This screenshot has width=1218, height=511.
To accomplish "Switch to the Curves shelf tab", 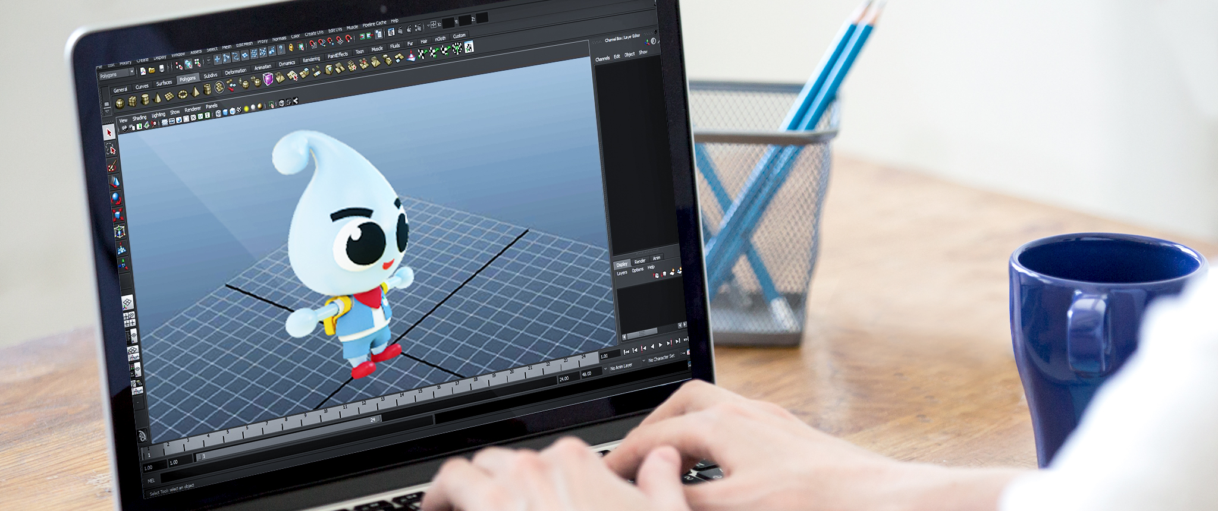I will [142, 87].
